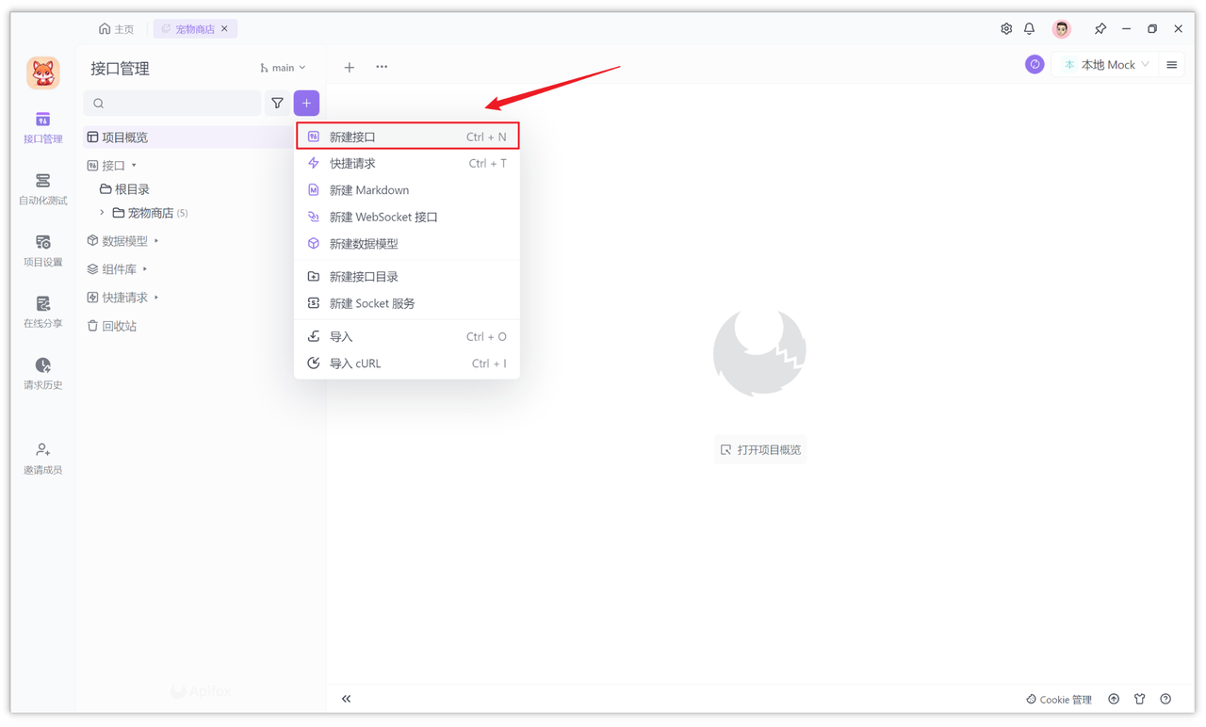Open the notification bell
The height and width of the screenshot is (727, 1206).
pos(1029,28)
